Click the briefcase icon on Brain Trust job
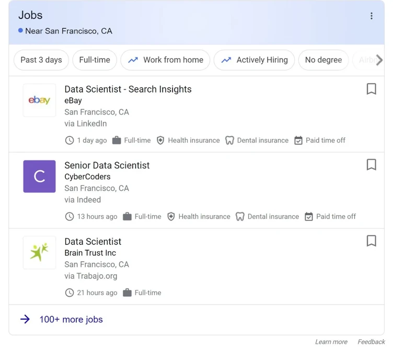Viewport: 393px width, 347px height. pos(127,293)
